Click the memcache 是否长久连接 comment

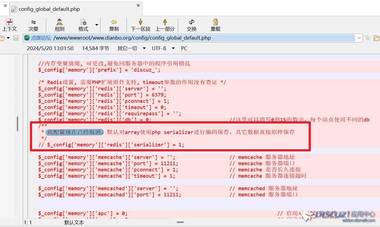click(265, 170)
